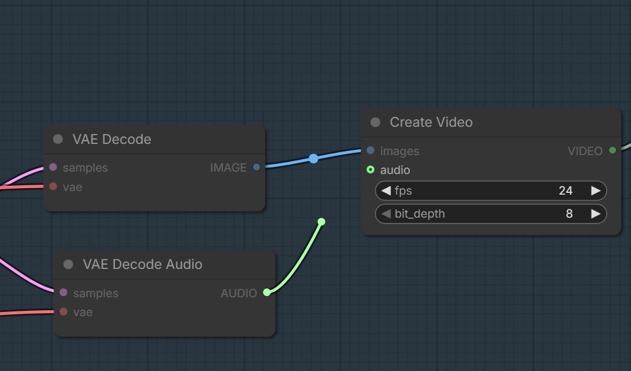Screen dimensions: 631x371
Task: Decrease bit_depth with the left arrow
Action: coord(386,214)
